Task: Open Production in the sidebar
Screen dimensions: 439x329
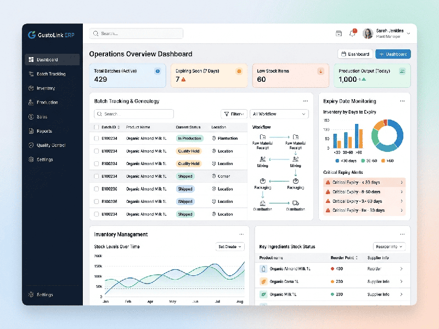Action: click(x=52, y=103)
